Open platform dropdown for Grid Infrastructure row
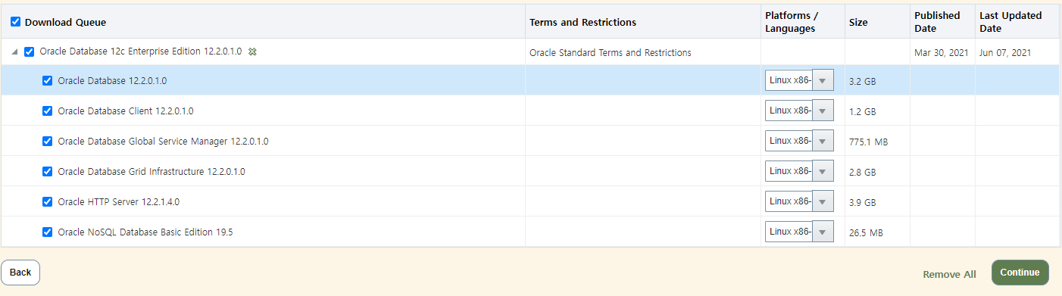Screen dimensions: 1062x296 799,171
